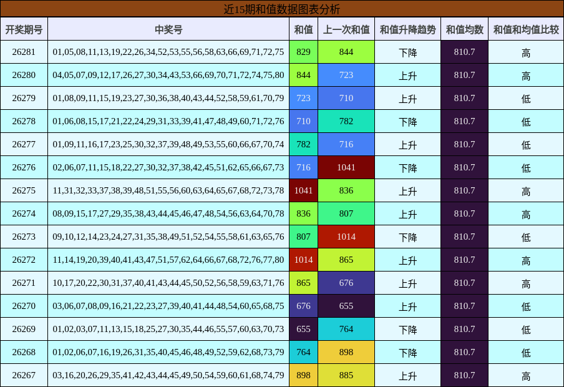Select 和值 cell 710 in row 26278
The width and height of the screenshot is (564, 387).
[x=304, y=121]
